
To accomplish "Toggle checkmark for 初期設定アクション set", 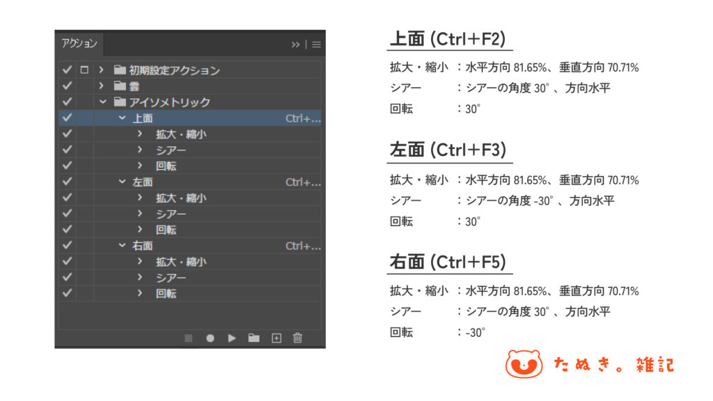I will [67, 70].
